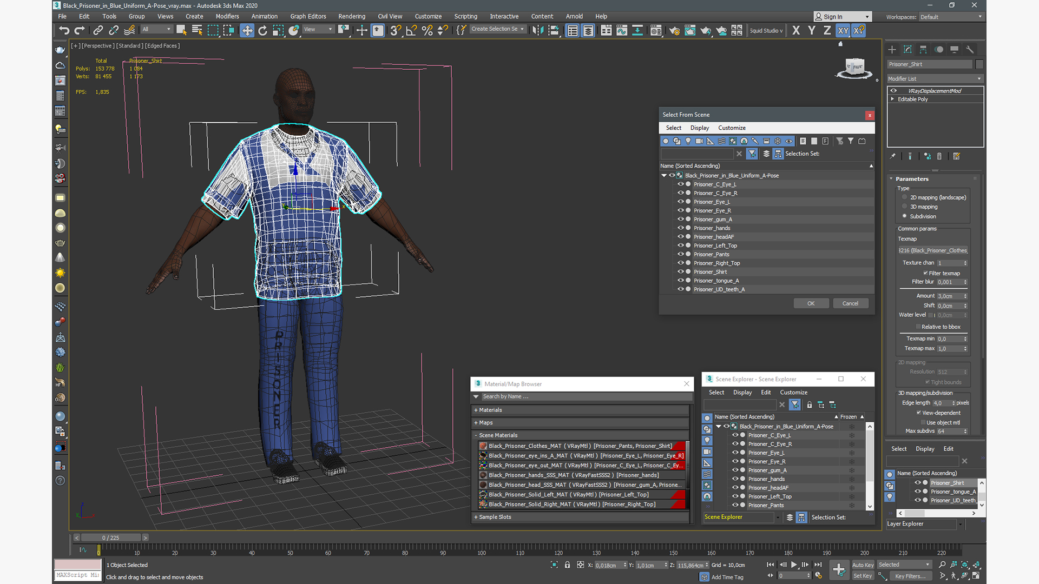Click the Key Filters button

point(910,576)
